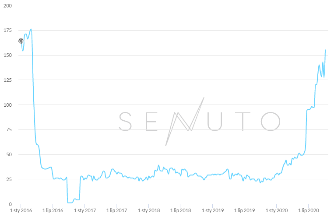The image size is (334, 220).
Task: Click the "1 sty 2017" axis label
Action: (84, 210)
